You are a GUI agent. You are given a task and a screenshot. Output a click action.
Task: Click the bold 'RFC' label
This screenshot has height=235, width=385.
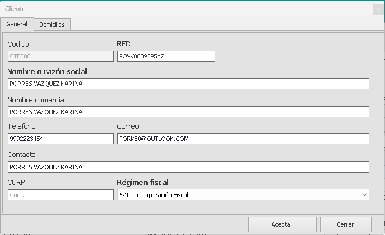point(123,43)
